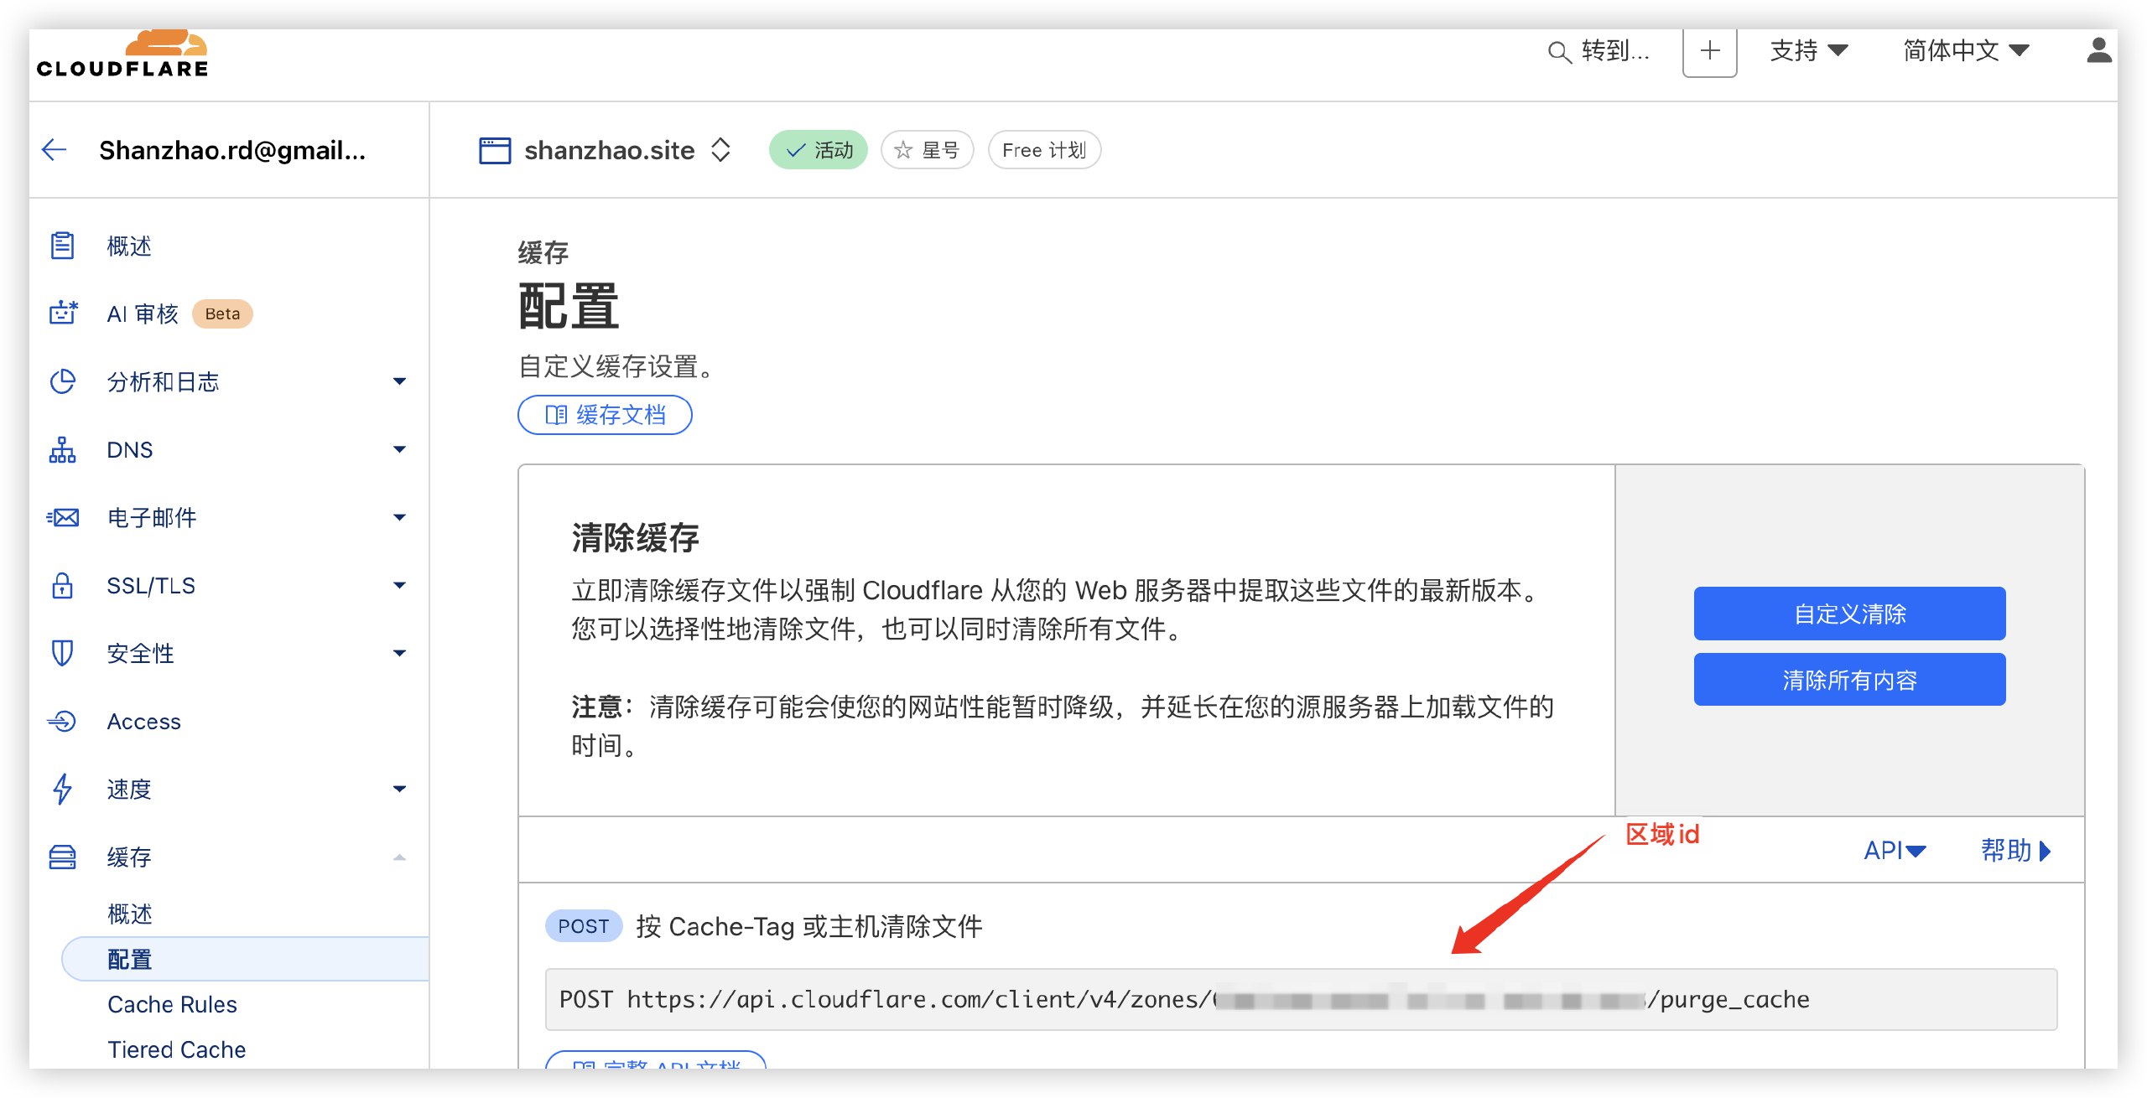Click 自定义清除 button

pos(1849,614)
